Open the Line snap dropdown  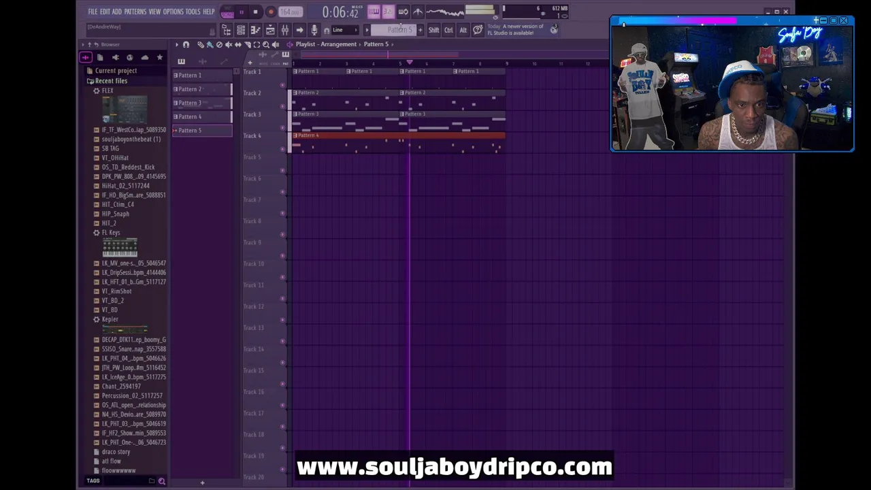pos(344,30)
